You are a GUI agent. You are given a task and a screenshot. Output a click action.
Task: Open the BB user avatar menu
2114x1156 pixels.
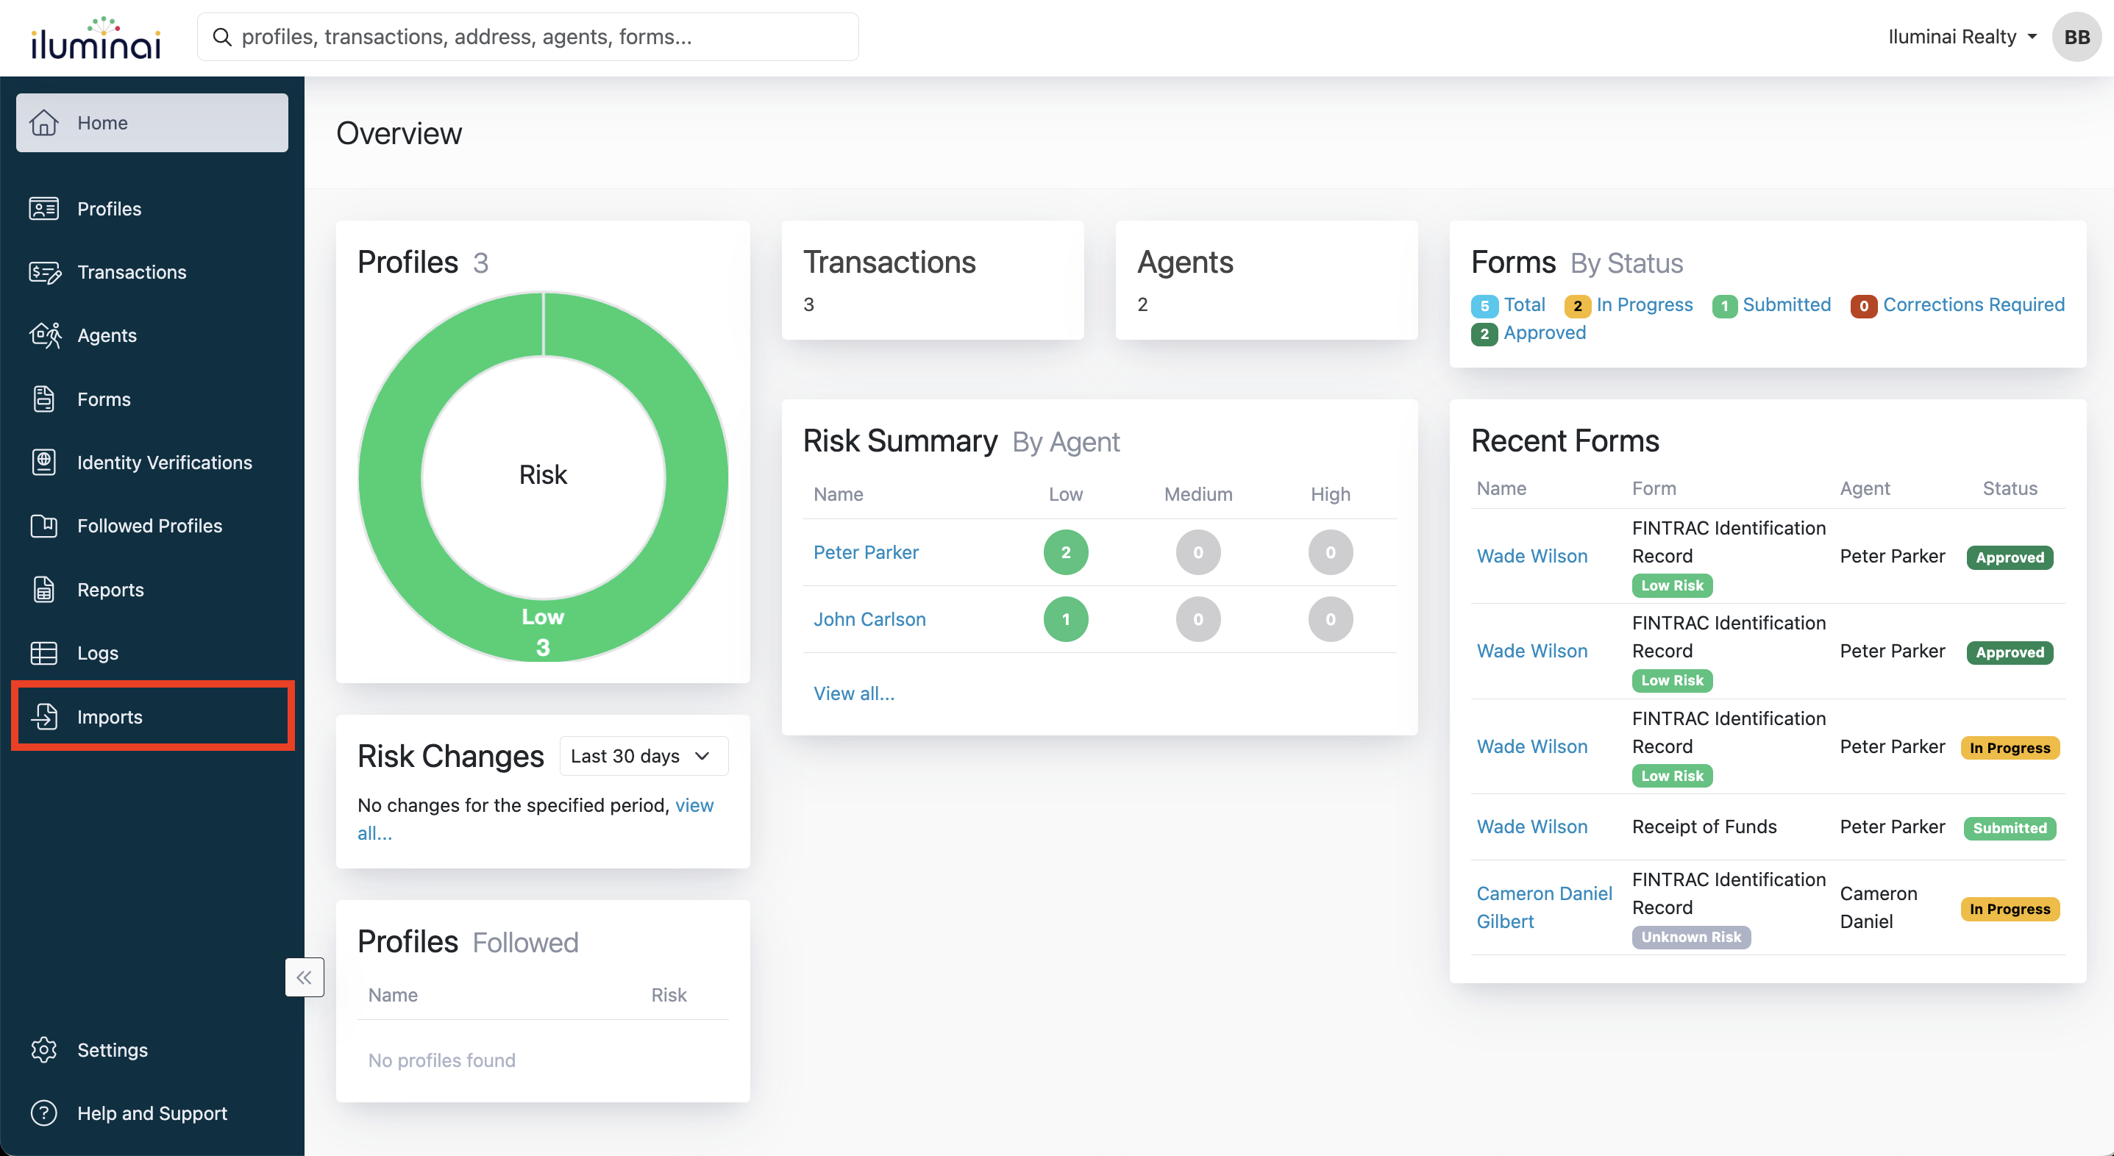2076,37
